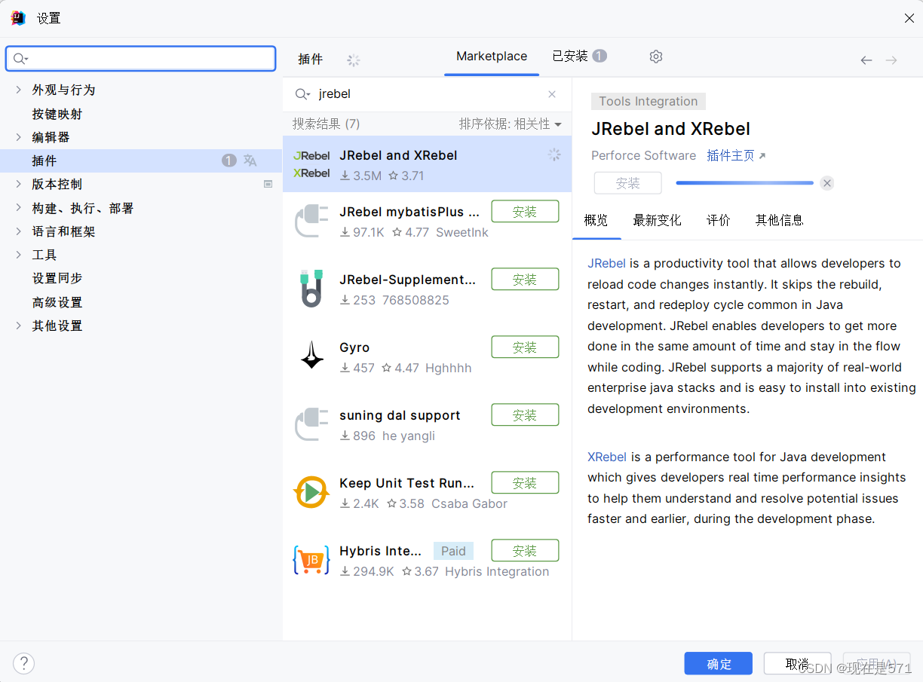This screenshot has width=923, height=682.
Task: Select 设置同步 in settings tree
Action: pos(57,278)
